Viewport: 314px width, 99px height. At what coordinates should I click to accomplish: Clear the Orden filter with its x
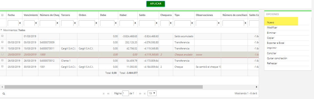[x=96, y=23]
